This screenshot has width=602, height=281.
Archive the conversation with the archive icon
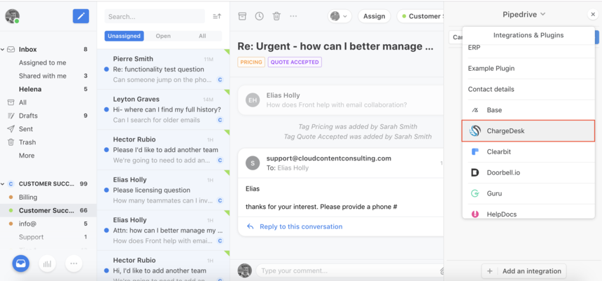(242, 15)
